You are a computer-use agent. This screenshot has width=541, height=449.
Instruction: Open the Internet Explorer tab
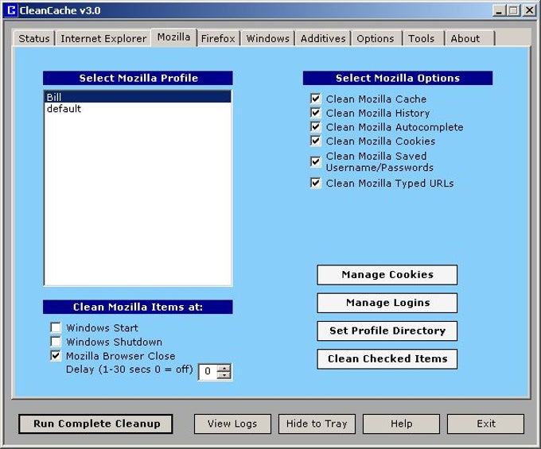pos(103,38)
